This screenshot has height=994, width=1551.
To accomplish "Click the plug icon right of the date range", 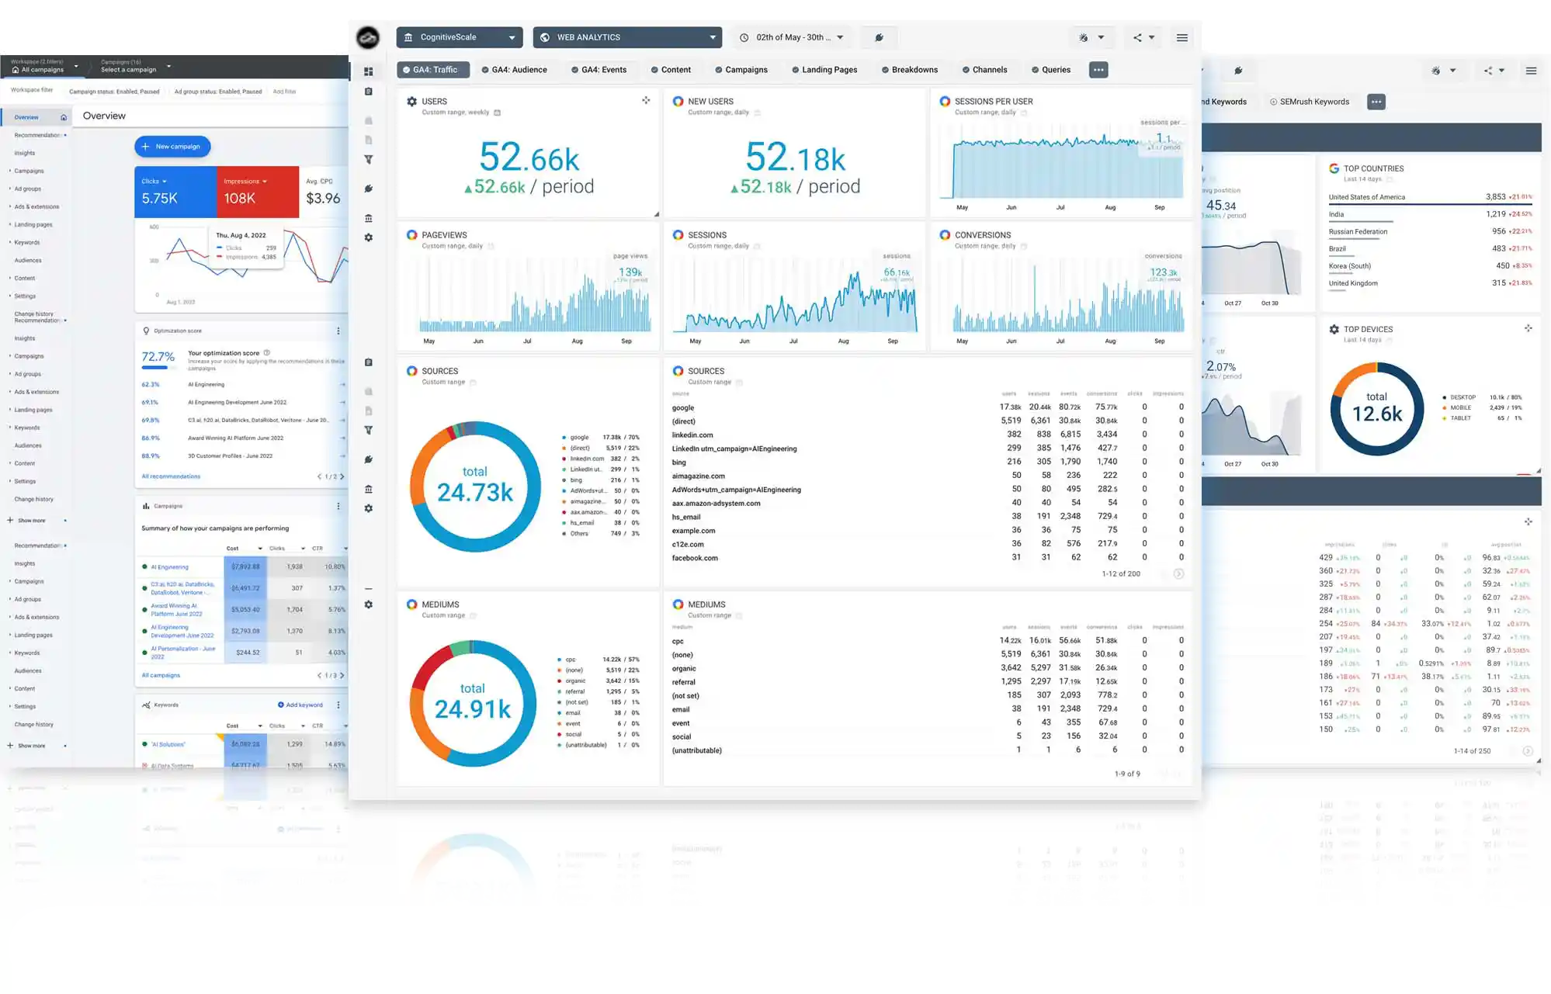I will [879, 37].
